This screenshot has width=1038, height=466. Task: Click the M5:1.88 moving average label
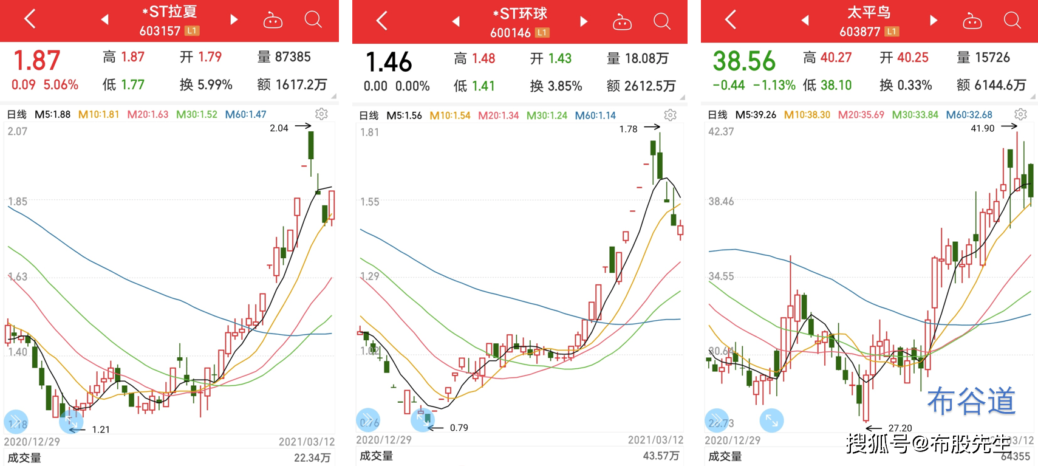[52, 114]
